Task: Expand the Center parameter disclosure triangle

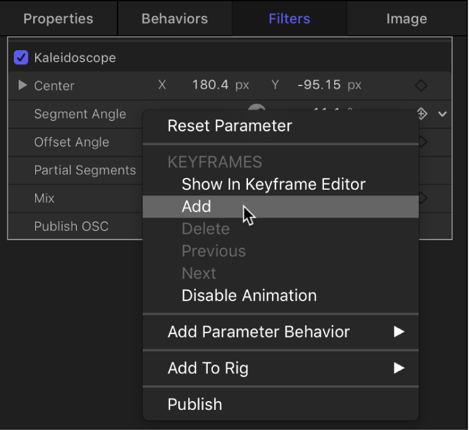Action: click(x=23, y=85)
